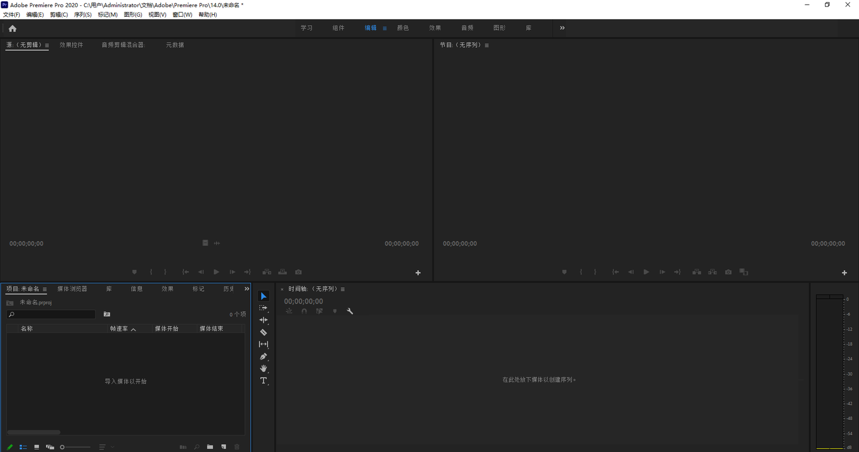This screenshot has height=452, width=859.
Task: Select the Type tool
Action: click(263, 380)
